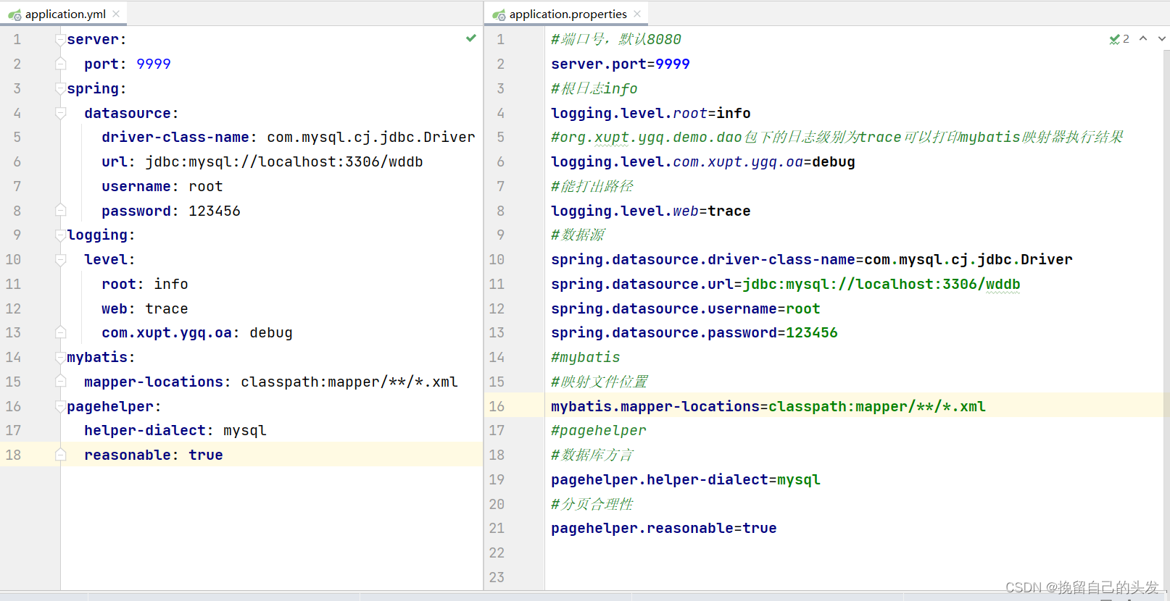Click 'logging.level.com.xupt.ygq.oa=debug' line

(x=703, y=161)
